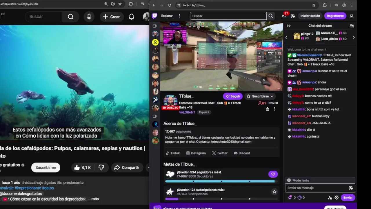Like the YouTube video (6,1 K)
This screenshot has height=209, width=371.
[83, 167]
